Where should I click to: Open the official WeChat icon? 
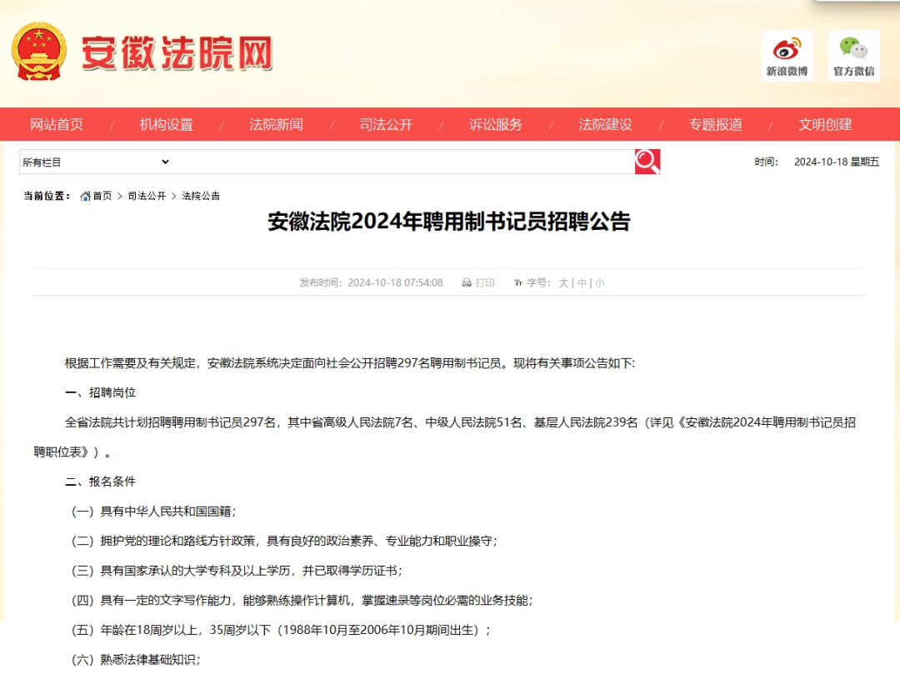pos(853,50)
